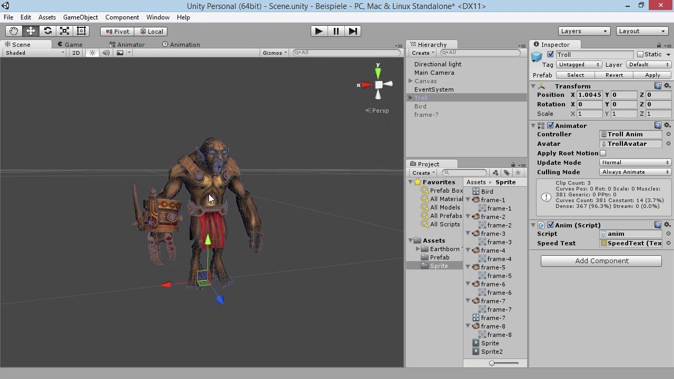This screenshot has height=379, width=674.
Task: Start Play mode
Action: 319,31
